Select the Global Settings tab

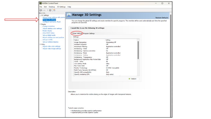pos(77,34)
